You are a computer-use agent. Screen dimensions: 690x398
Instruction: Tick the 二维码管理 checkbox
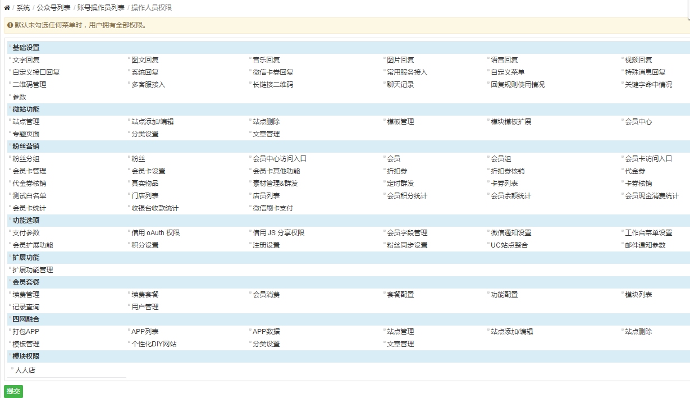[10, 83]
